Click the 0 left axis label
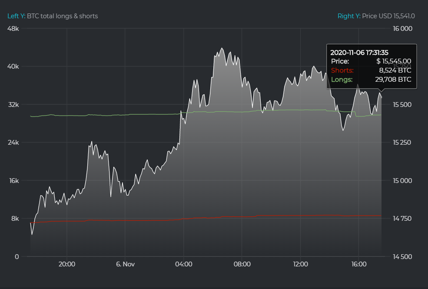The width and height of the screenshot is (428, 289). 17,256
